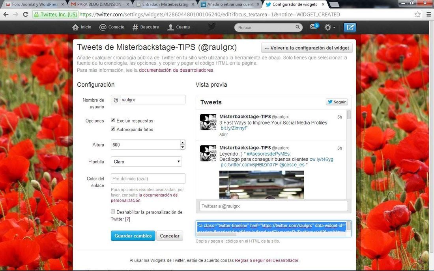The image size is (434, 271).
Task: Close the Foro Joomla! y WordPress tab
Action: (63, 4)
